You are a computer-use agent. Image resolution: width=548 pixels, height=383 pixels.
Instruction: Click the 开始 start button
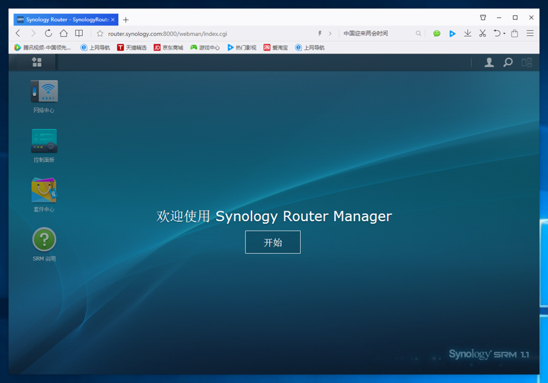click(x=273, y=242)
